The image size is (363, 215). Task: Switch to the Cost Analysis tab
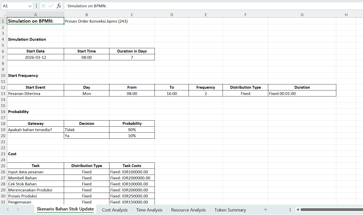[x=115, y=210]
